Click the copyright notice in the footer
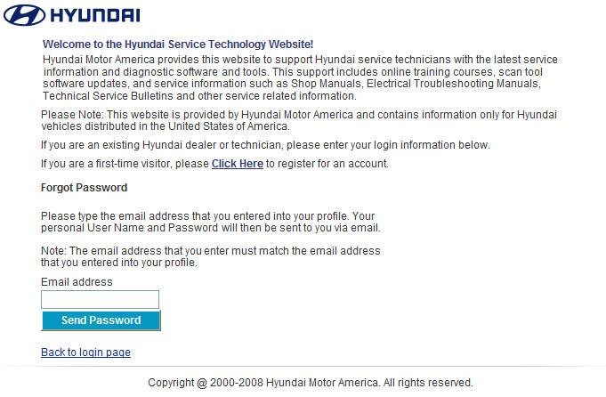The image size is (606, 397). pos(310,383)
